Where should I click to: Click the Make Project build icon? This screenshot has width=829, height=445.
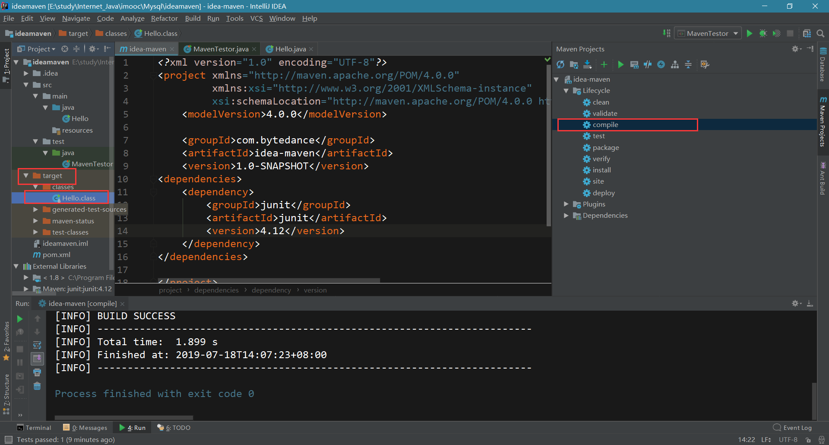(x=667, y=33)
